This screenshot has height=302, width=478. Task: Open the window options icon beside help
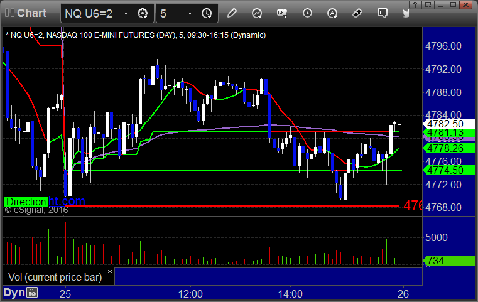(x=428, y=4)
